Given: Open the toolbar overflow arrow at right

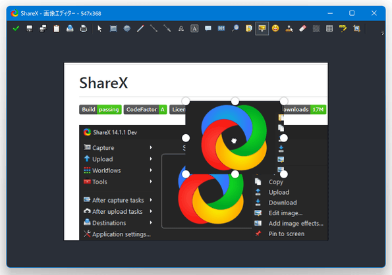Looking at the screenshot, I should (x=383, y=33).
